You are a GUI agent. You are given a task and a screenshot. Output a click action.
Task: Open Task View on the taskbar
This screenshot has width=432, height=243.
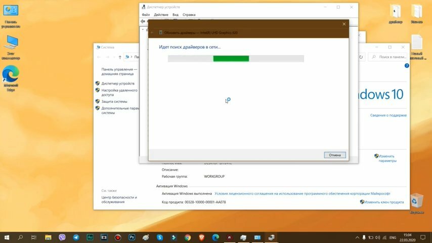[33, 237]
